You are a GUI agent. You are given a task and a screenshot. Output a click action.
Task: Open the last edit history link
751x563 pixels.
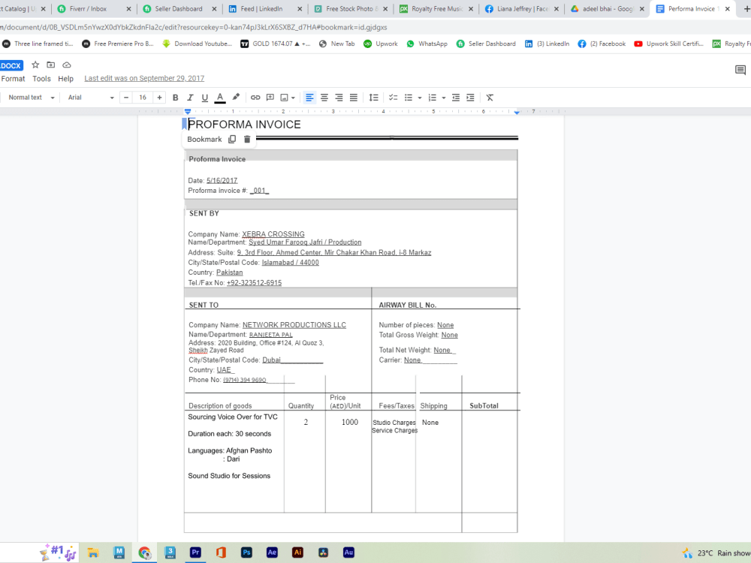(144, 79)
